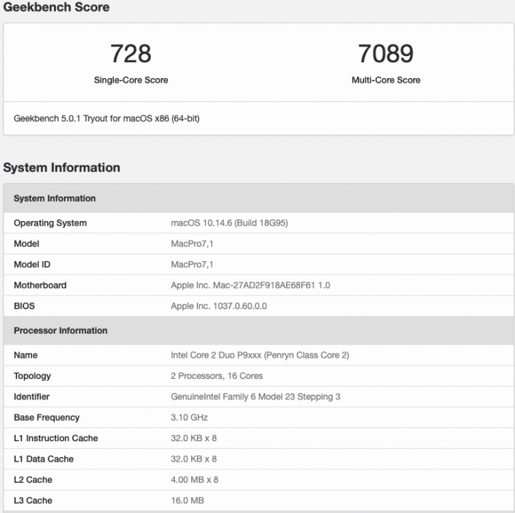Select the 4.00 MB x 8 value
515x513 pixels.
(195, 479)
